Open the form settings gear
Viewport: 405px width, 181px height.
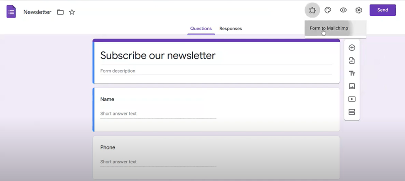click(x=358, y=10)
